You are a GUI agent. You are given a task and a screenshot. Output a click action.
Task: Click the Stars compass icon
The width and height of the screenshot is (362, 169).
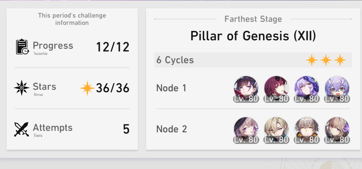(22, 88)
